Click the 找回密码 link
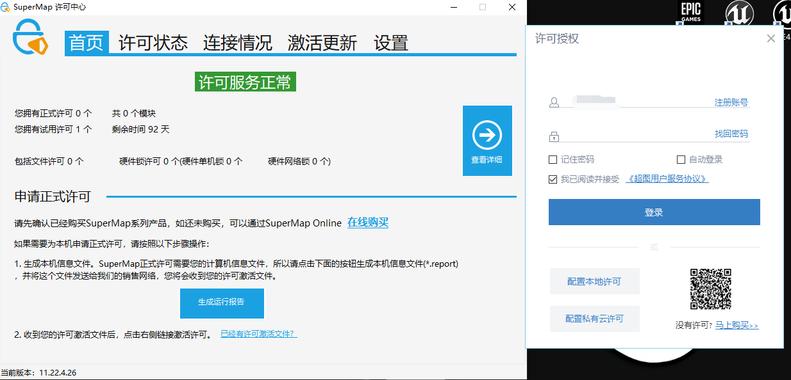 [x=731, y=134]
